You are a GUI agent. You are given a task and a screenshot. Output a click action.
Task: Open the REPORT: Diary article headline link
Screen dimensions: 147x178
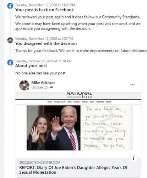[73, 170]
